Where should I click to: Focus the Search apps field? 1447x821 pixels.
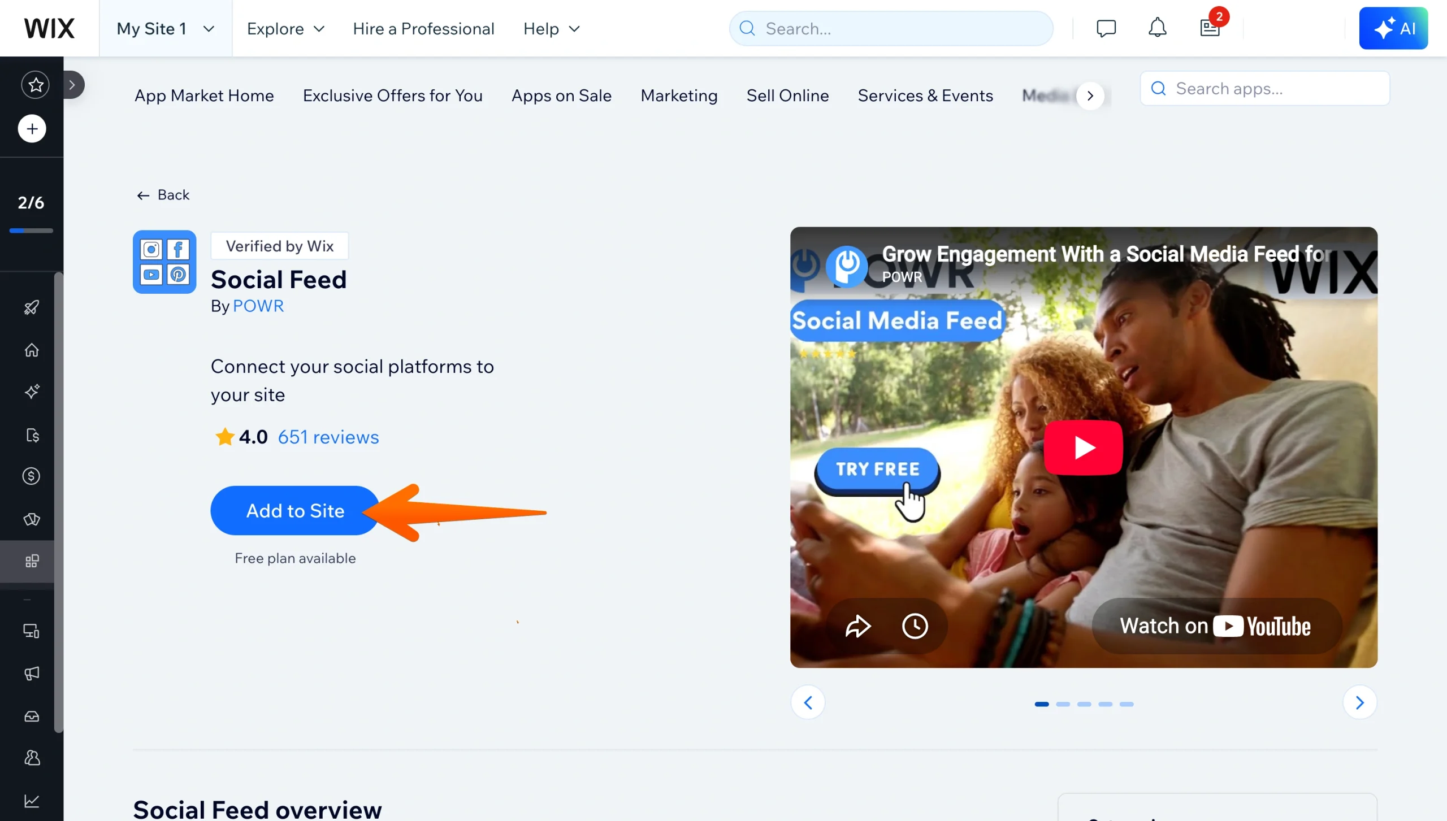(1264, 88)
